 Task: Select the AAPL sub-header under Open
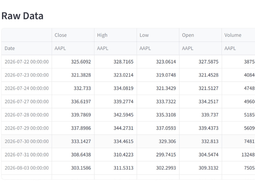[200, 48]
